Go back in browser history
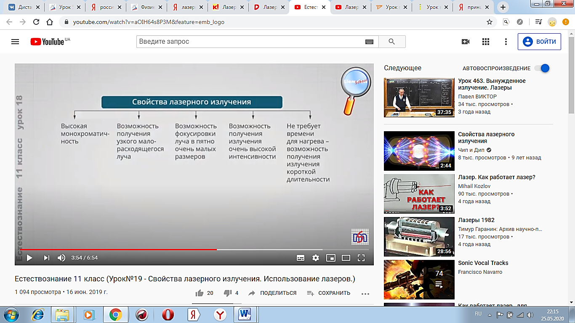Image resolution: width=575 pixels, height=323 pixels. (x=9, y=22)
